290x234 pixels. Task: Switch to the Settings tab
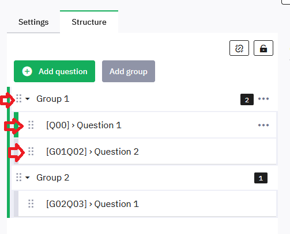click(x=33, y=22)
